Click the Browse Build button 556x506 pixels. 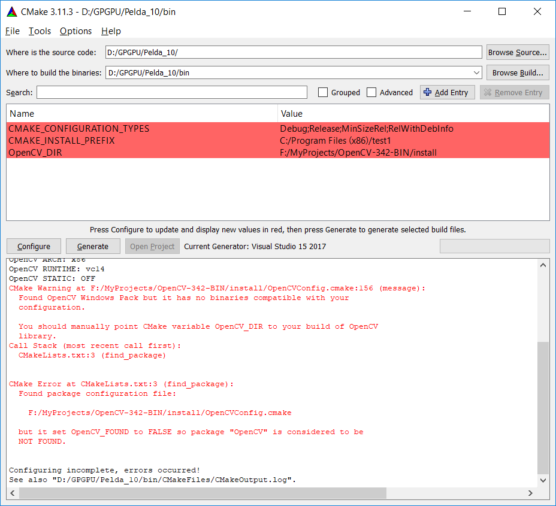(x=517, y=72)
